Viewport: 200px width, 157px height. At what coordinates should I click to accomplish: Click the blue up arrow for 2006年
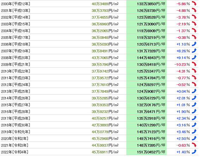(194, 44)
